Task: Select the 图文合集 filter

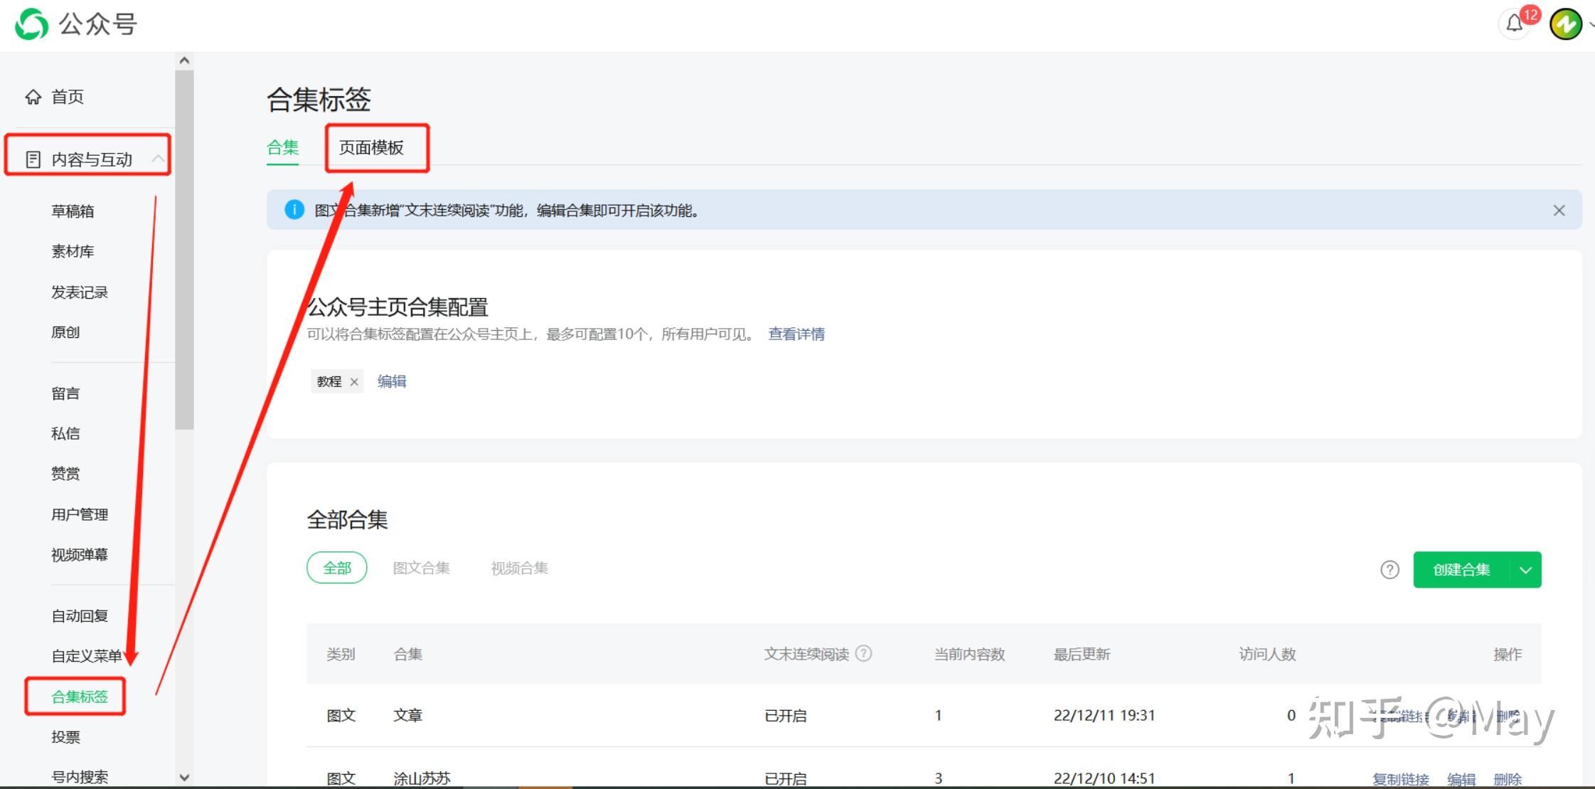Action: pyautogui.click(x=421, y=568)
